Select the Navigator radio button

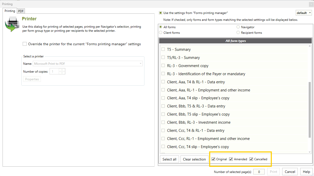[x=238, y=27]
